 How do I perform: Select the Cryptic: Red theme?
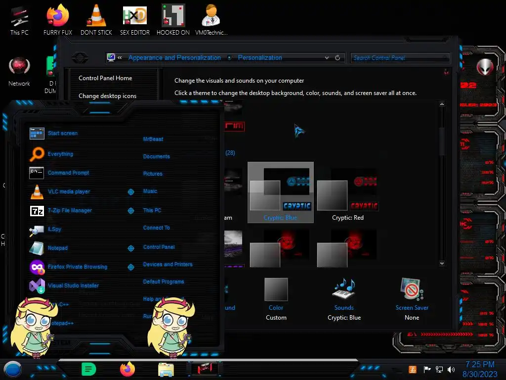coord(347,193)
